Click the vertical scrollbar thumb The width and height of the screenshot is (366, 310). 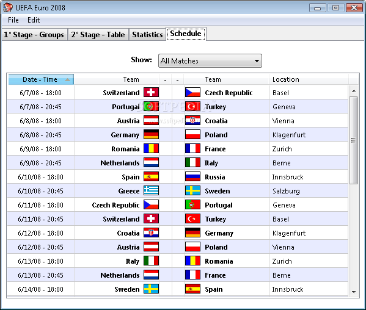[x=353, y=140]
